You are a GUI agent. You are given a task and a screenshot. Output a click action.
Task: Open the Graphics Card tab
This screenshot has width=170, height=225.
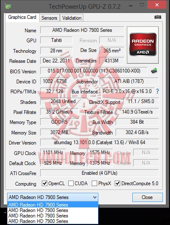point(22,17)
